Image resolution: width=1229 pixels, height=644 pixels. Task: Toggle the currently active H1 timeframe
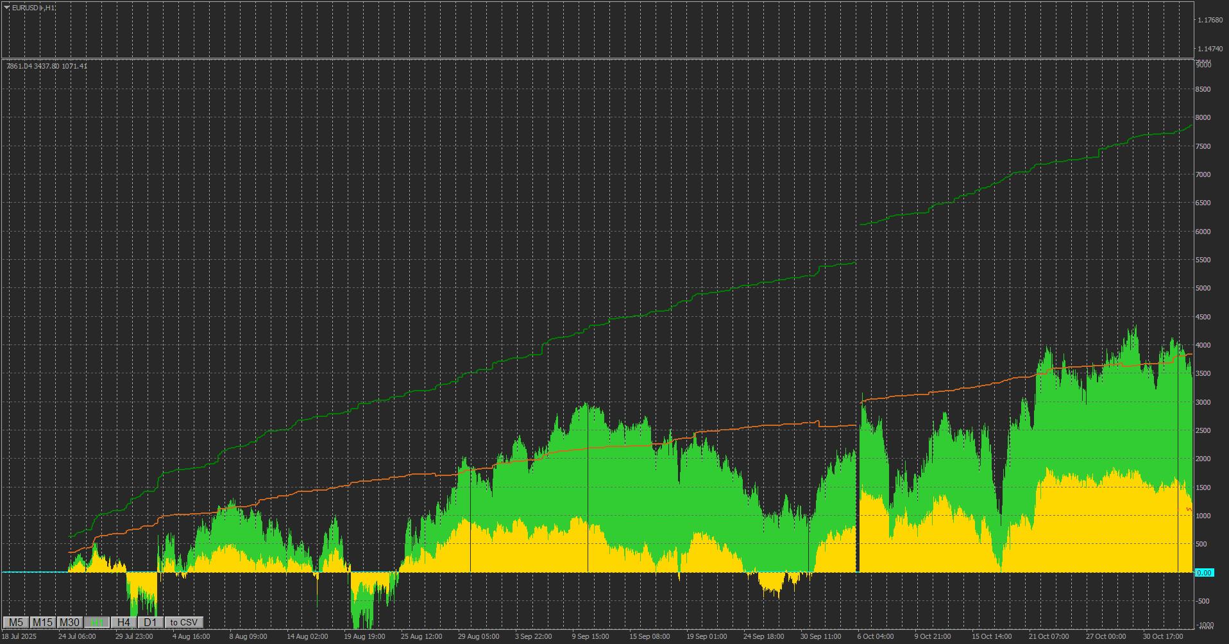tap(96, 622)
